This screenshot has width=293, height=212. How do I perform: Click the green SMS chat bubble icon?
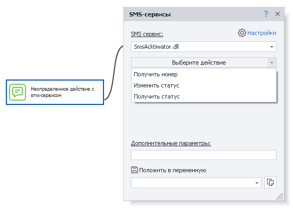click(18, 92)
